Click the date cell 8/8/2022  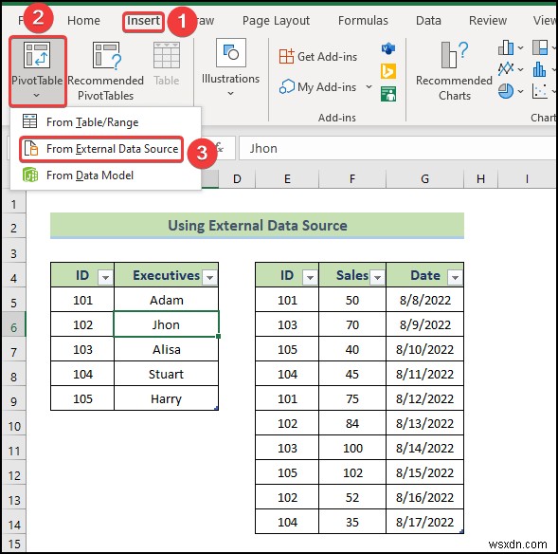tap(425, 300)
